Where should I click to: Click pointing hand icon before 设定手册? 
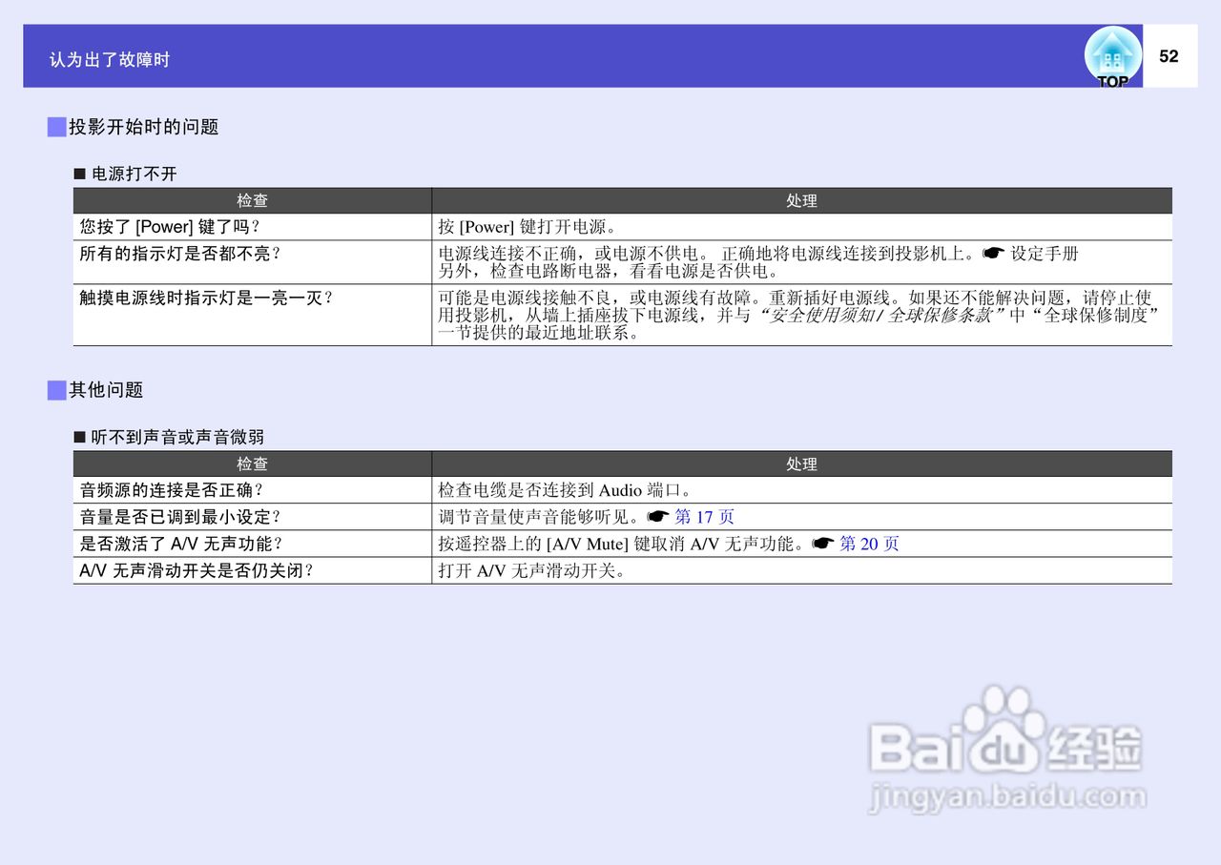993,254
